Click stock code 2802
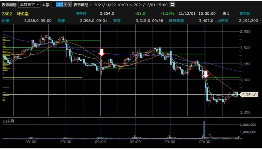Viewport: 262px width, 150px height. (7, 14)
